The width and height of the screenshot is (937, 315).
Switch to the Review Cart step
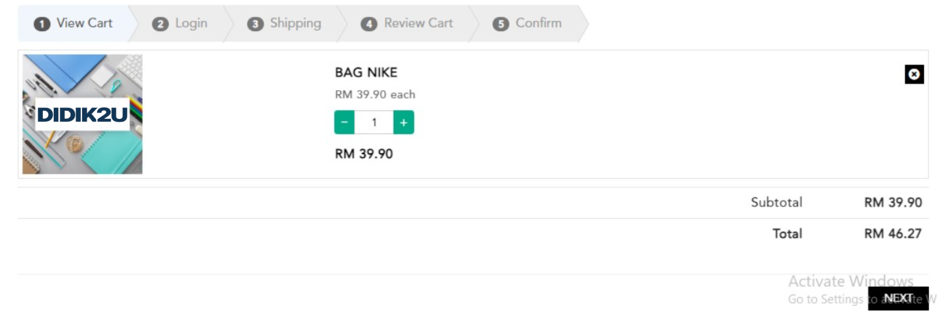(x=407, y=23)
